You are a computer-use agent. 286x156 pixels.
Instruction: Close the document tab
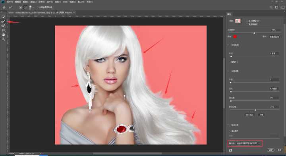click(74, 13)
